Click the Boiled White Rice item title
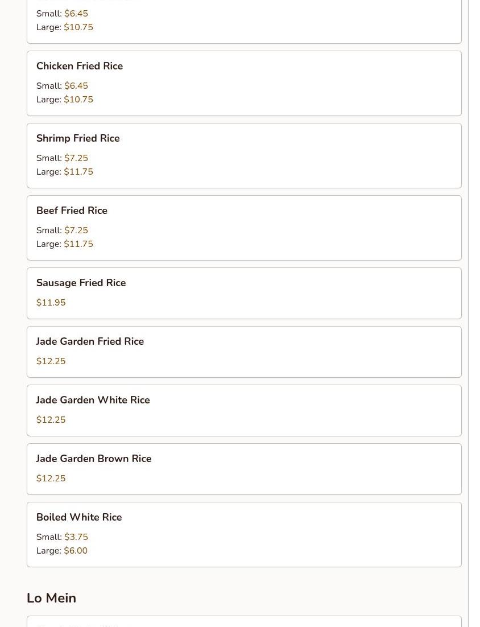Image resolution: width=480 pixels, height=627 pixels. [79, 517]
